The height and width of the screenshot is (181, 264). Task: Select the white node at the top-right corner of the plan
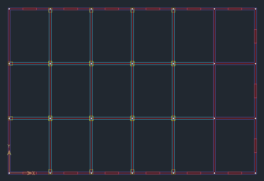(x=255, y=9)
